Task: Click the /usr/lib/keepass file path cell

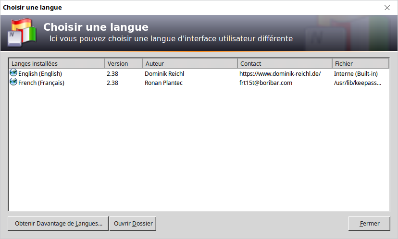Action: pyautogui.click(x=358, y=83)
